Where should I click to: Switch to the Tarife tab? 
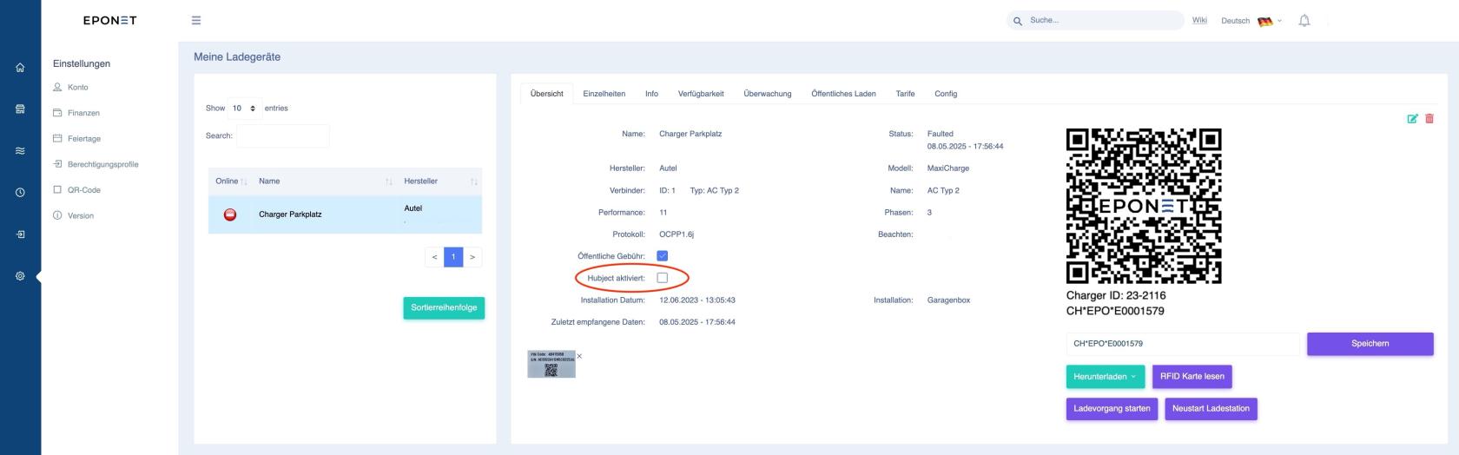905,94
